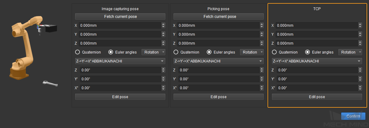
Task: Select Euler angles in Picking pose panel
Action: 209,52
